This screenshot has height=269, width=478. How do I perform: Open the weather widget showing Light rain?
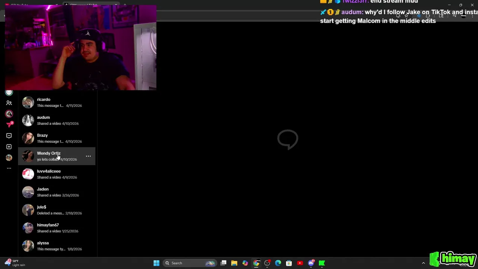[x=15, y=263]
